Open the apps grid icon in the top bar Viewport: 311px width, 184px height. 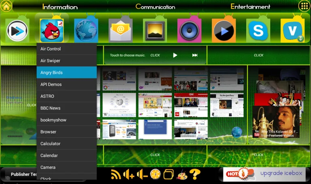[x=304, y=6]
